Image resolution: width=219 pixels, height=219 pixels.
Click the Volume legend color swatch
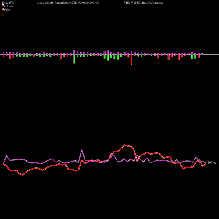(3, 6)
